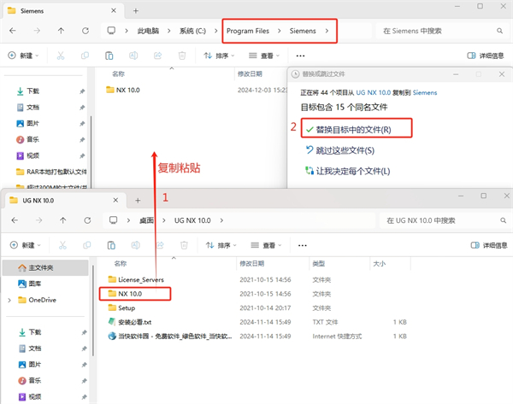513x404 pixels.
Task: Go back using the arrow in UG NX 10.0 window
Action: click(13, 220)
